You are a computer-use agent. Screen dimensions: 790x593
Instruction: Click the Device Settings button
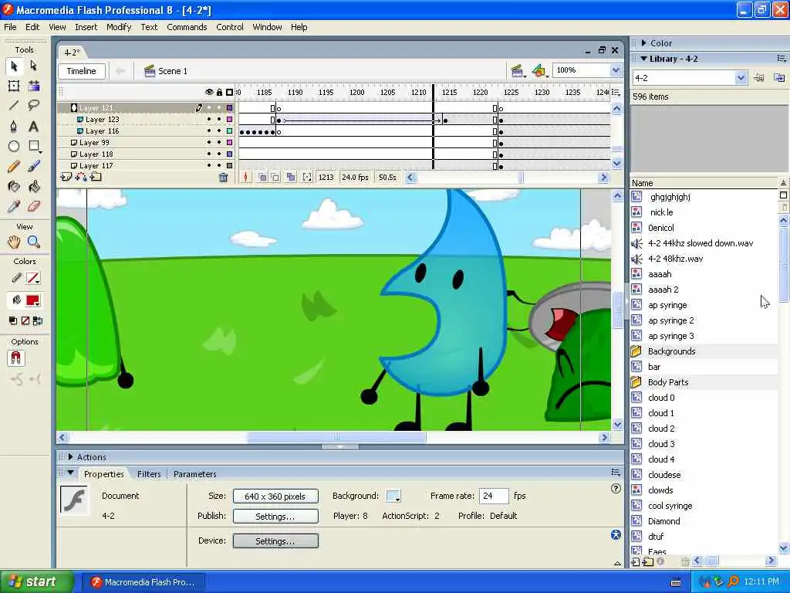tap(275, 541)
